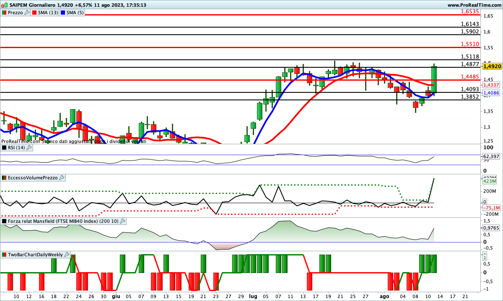This screenshot has width=503, height=301.
Task: Click the blue 1,4086 SMA value tag
Action: click(490, 93)
